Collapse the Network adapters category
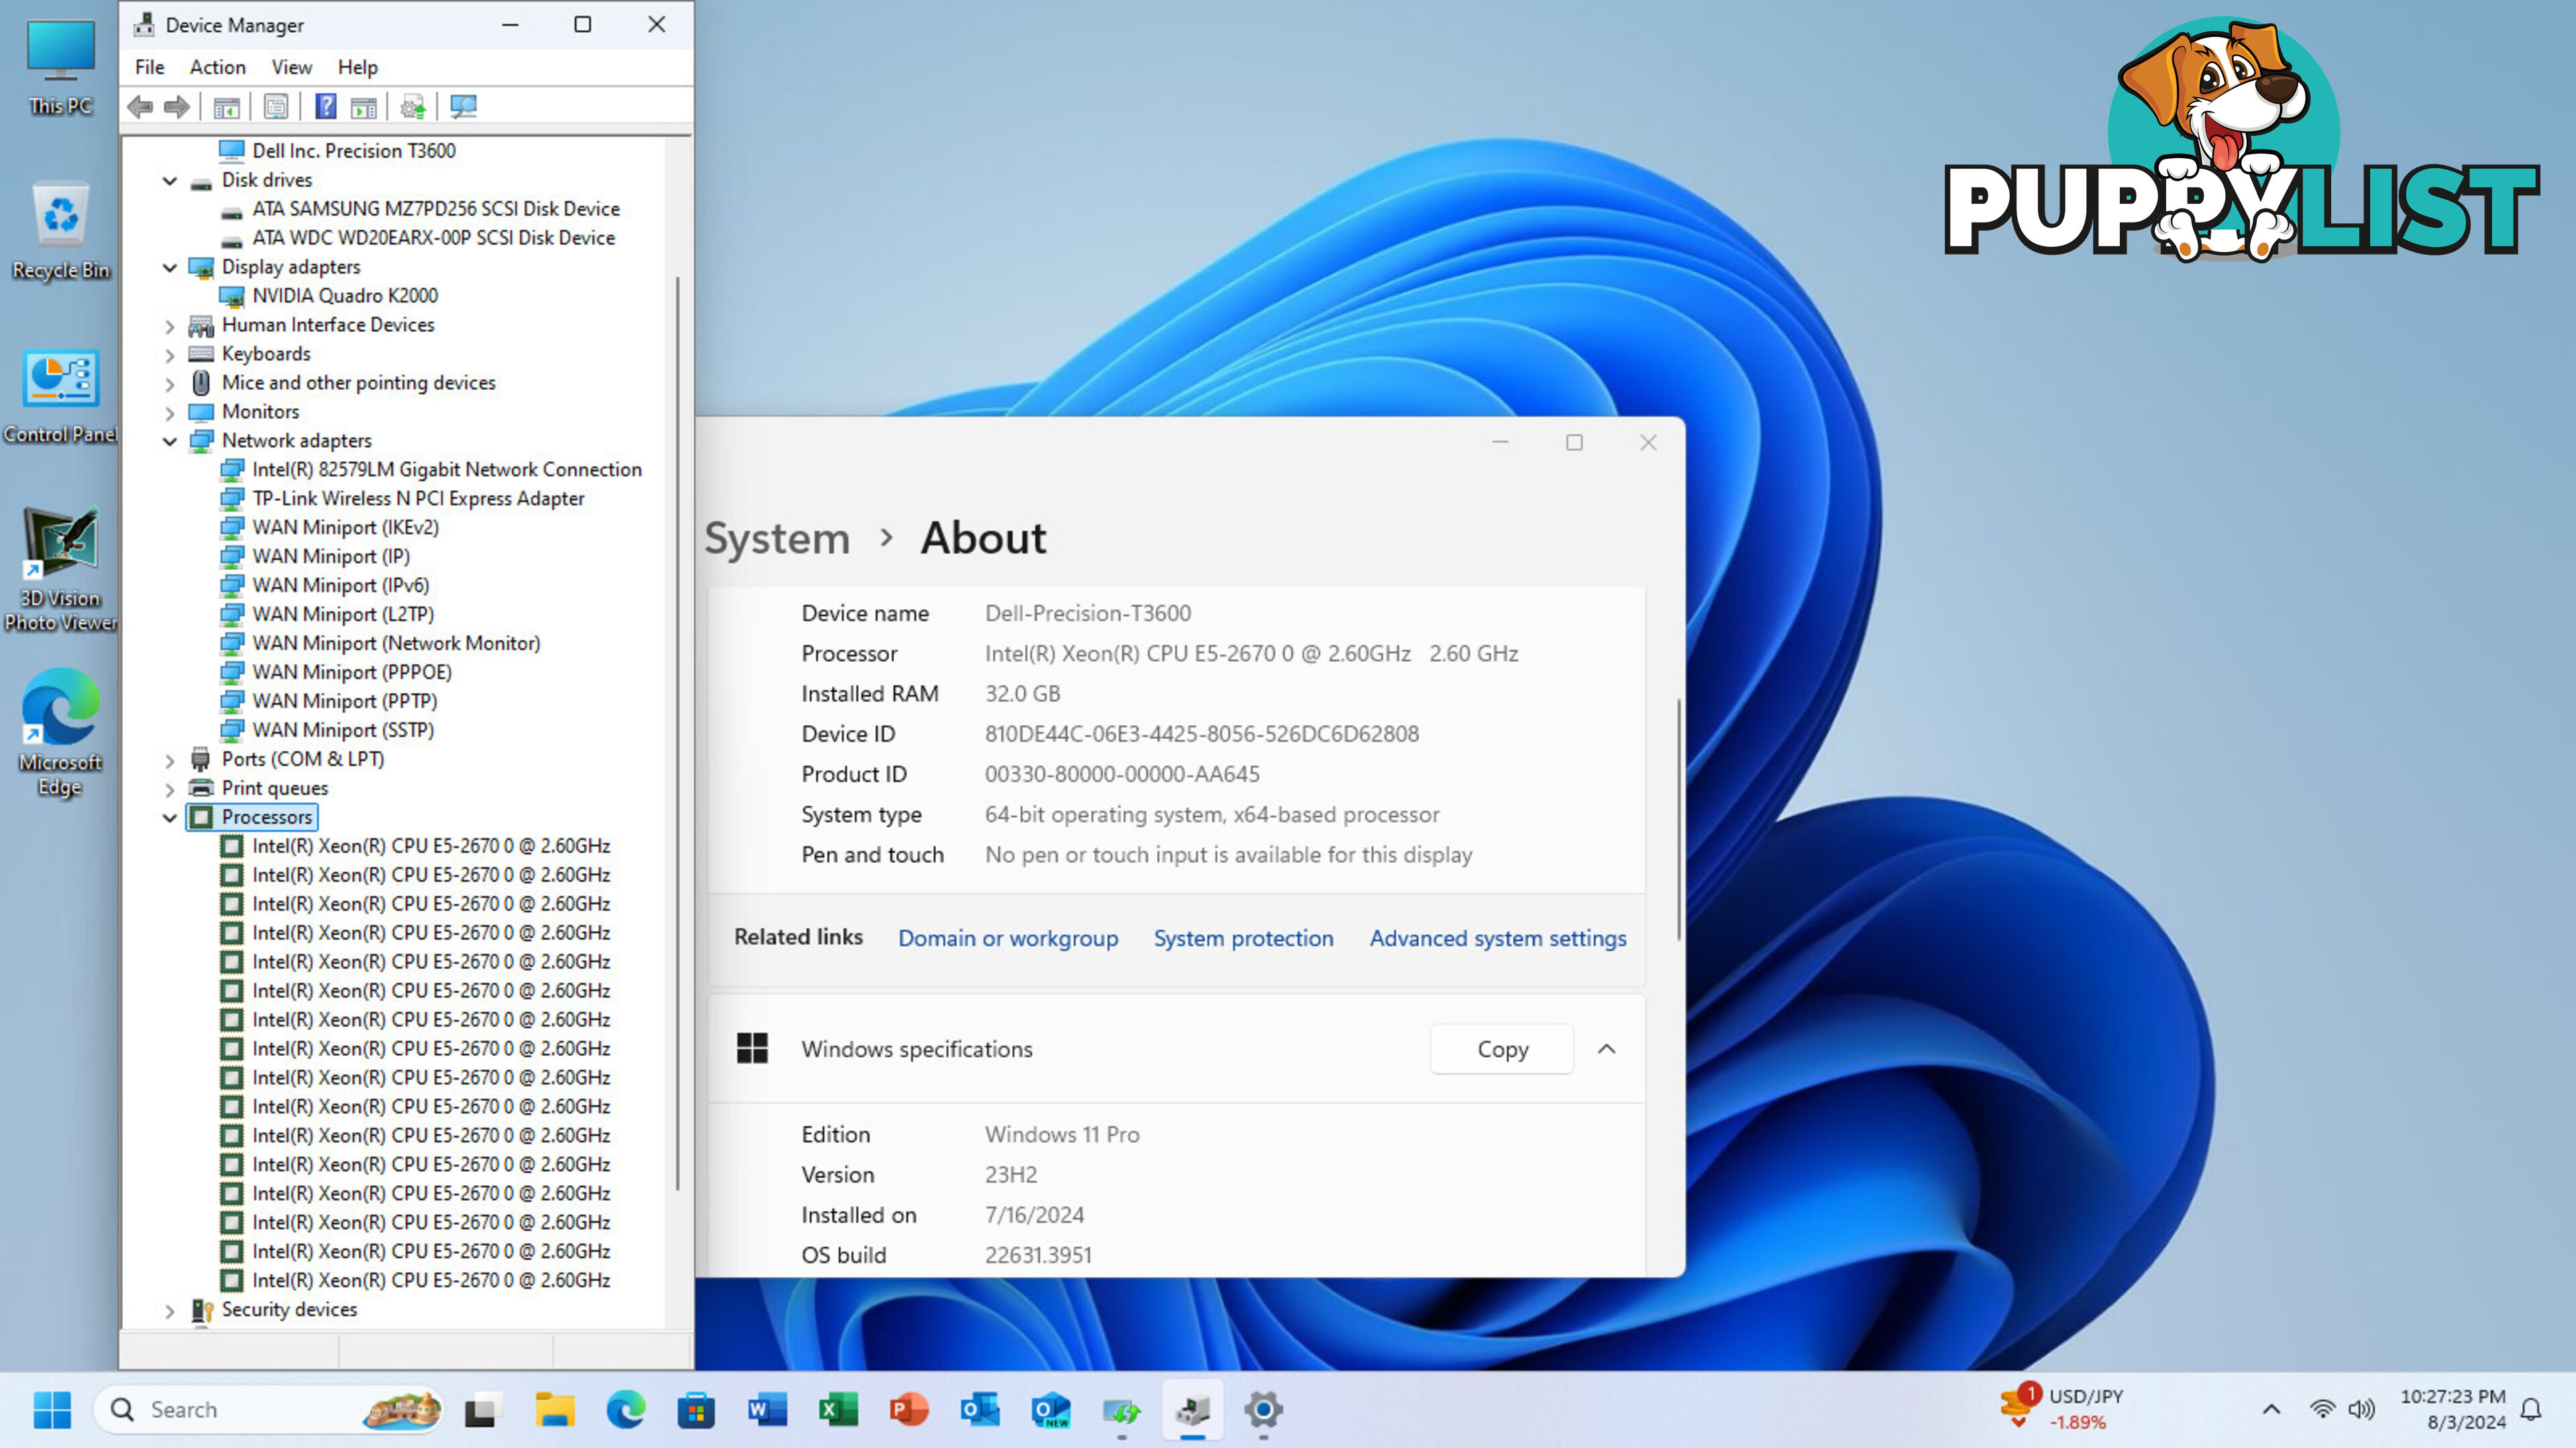Screen dimensions: 2576x1448 (170, 442)
